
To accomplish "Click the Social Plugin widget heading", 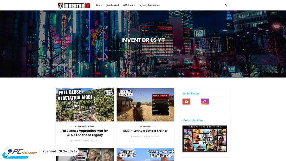I will 191,93.
